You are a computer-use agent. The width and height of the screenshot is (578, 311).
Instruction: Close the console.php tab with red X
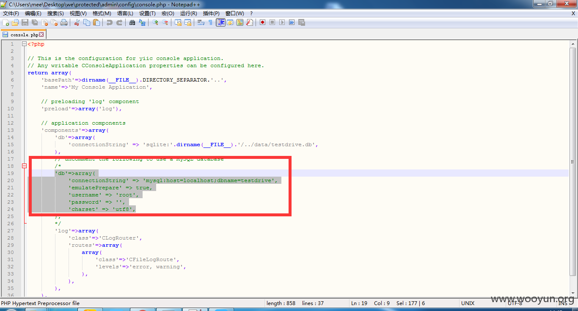point(41,35)
